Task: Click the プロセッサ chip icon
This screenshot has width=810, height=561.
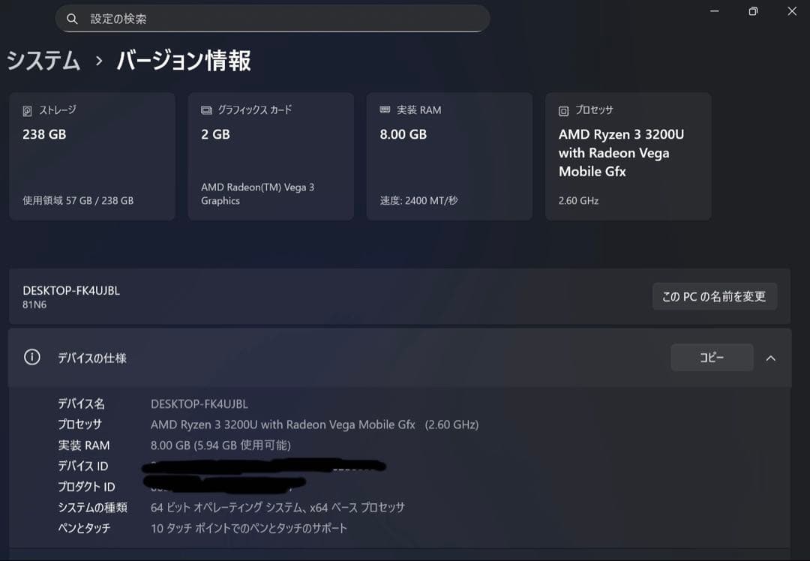Action: pos(562,109)
